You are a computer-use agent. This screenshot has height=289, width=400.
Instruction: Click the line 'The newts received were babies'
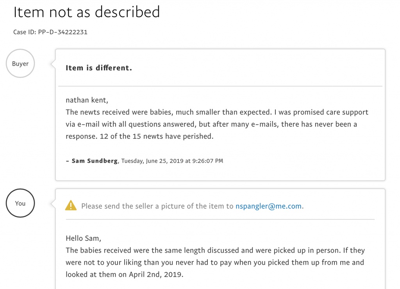point(217,112)
